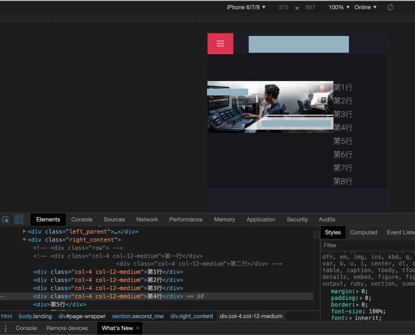Screen dimensions: 415x335
Task: Select the What's New drawer tab
Action: click(117, 328)
